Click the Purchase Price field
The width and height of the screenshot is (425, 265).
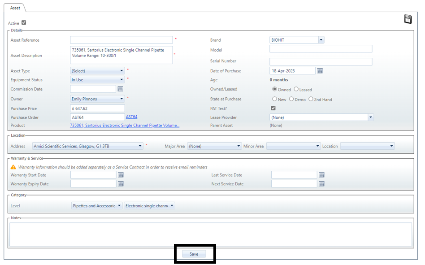[x=97, y=109]
